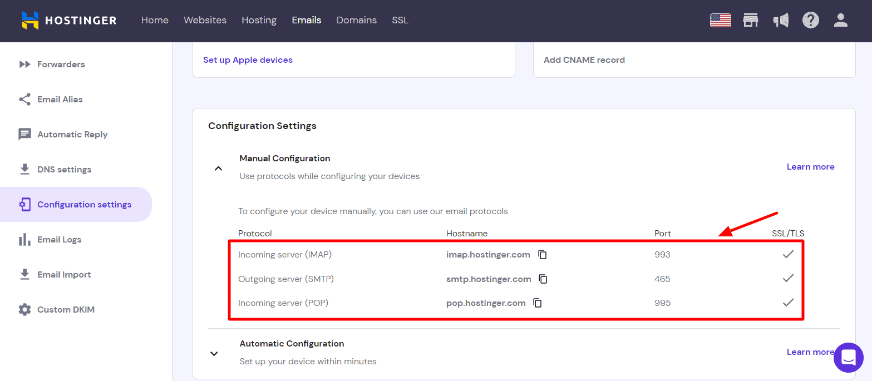Collapse the Manual Configuration section
The width and height of the screenshot is (872, 381).
coord(219,168)
